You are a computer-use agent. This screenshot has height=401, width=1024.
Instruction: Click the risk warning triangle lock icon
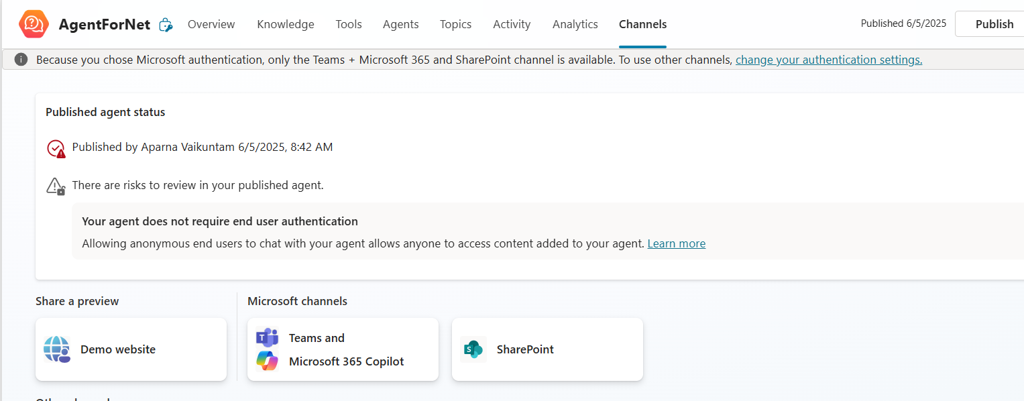tap(56, 186)
